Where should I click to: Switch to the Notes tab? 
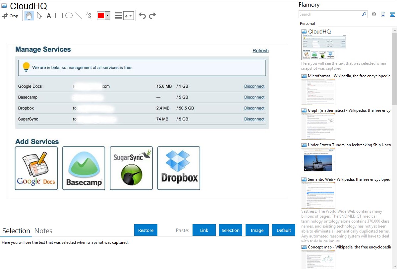pos(43,231)
